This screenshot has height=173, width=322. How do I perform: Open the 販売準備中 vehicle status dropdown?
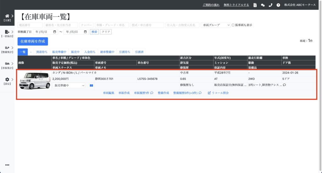pos(69,85)
